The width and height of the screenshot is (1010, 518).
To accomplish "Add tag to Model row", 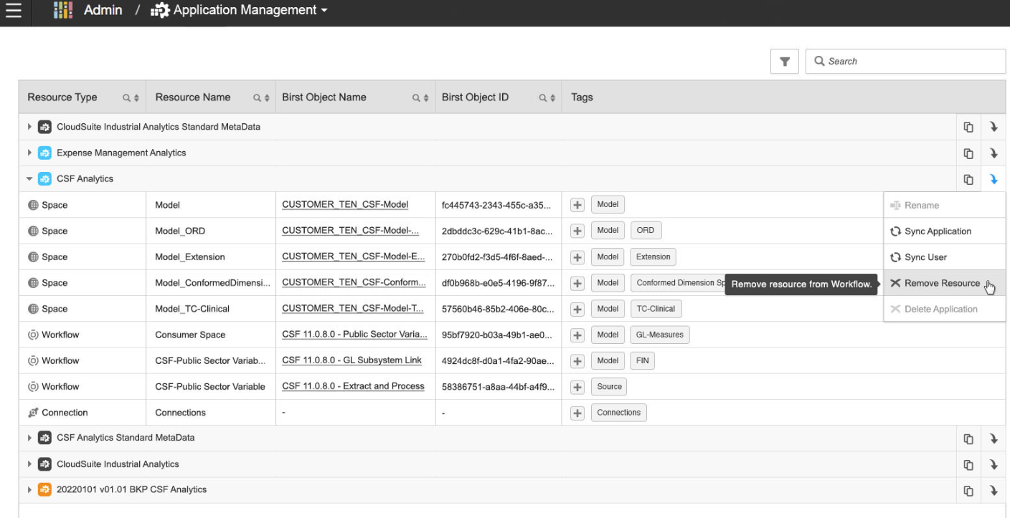I will (x=577, y=205).
